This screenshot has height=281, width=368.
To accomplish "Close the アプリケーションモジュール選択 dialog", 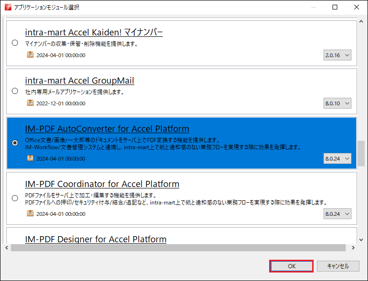I will pyautogui.click(x=357, y=7).
